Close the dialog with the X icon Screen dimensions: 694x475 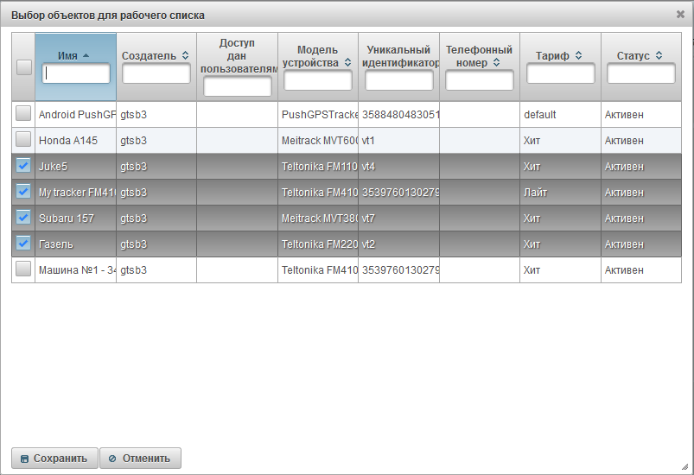coord(680,14)
